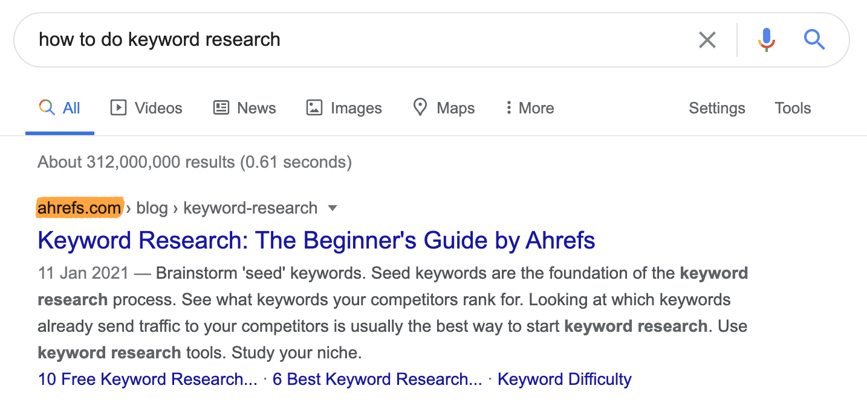Open the 10 Free Keyword Research sitelink

tap(148, 379)
